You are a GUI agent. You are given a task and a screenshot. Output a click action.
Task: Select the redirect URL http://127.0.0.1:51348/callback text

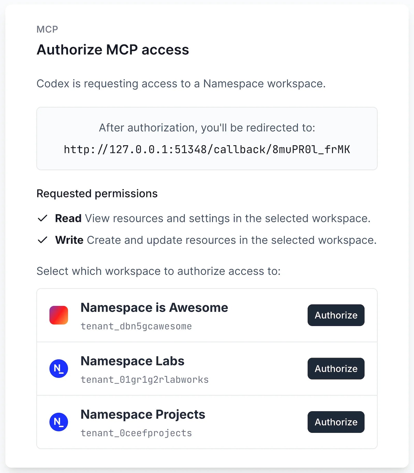tap(207, 150)
